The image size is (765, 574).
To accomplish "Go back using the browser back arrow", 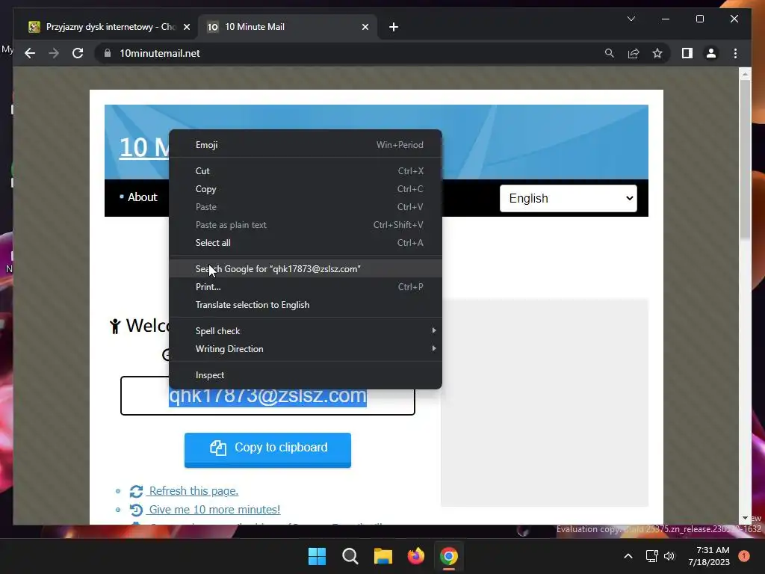I will click(x=30, y=53).
